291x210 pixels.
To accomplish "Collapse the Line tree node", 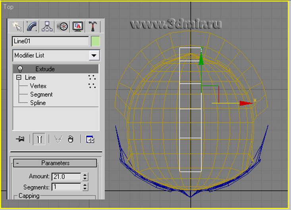I will (x=19, y=77).
